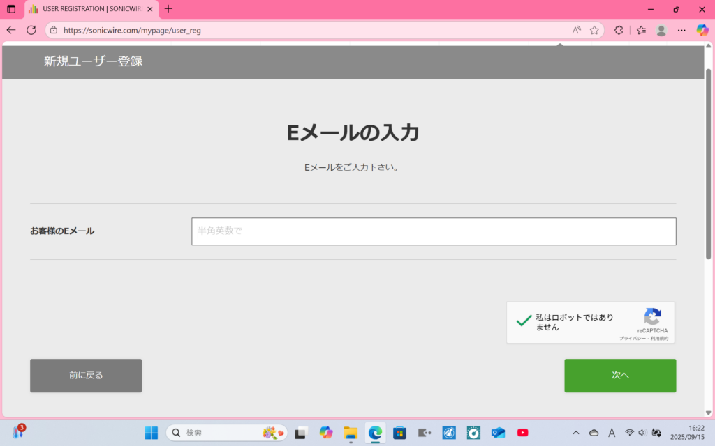This screenshot has width=715, height=446.
Task: Open the Copilot icon in the Edge toolbar
Action: [702, 30]
